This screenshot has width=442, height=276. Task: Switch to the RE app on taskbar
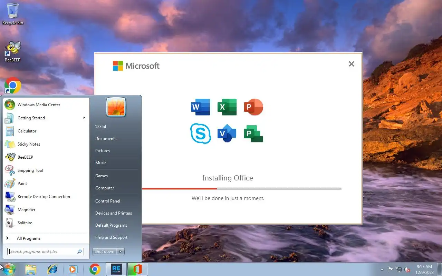coord(116,269)
